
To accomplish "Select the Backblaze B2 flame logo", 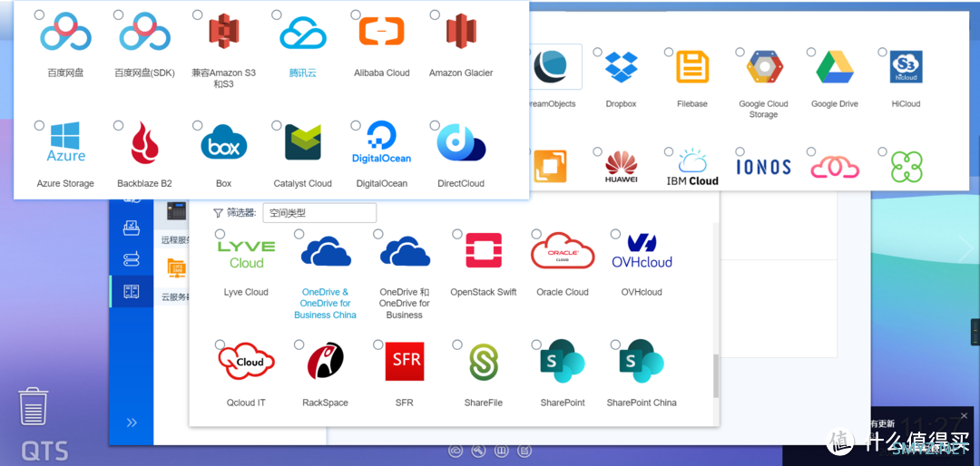I will click(x=144, y=143).
